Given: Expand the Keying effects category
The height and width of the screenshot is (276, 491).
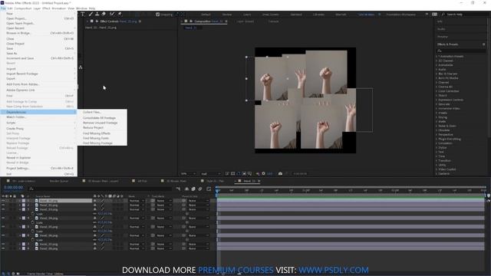Looking at the screenshot, I should [x=437, y=117].
